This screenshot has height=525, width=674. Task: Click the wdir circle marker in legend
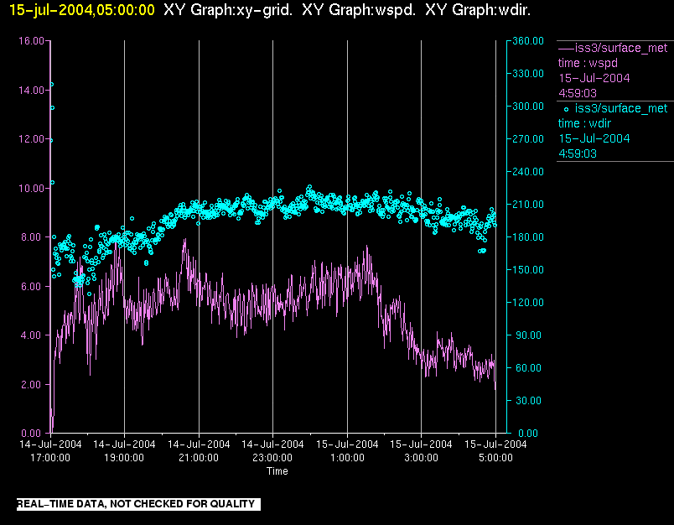pyautogui.click(x=566, y=109)
